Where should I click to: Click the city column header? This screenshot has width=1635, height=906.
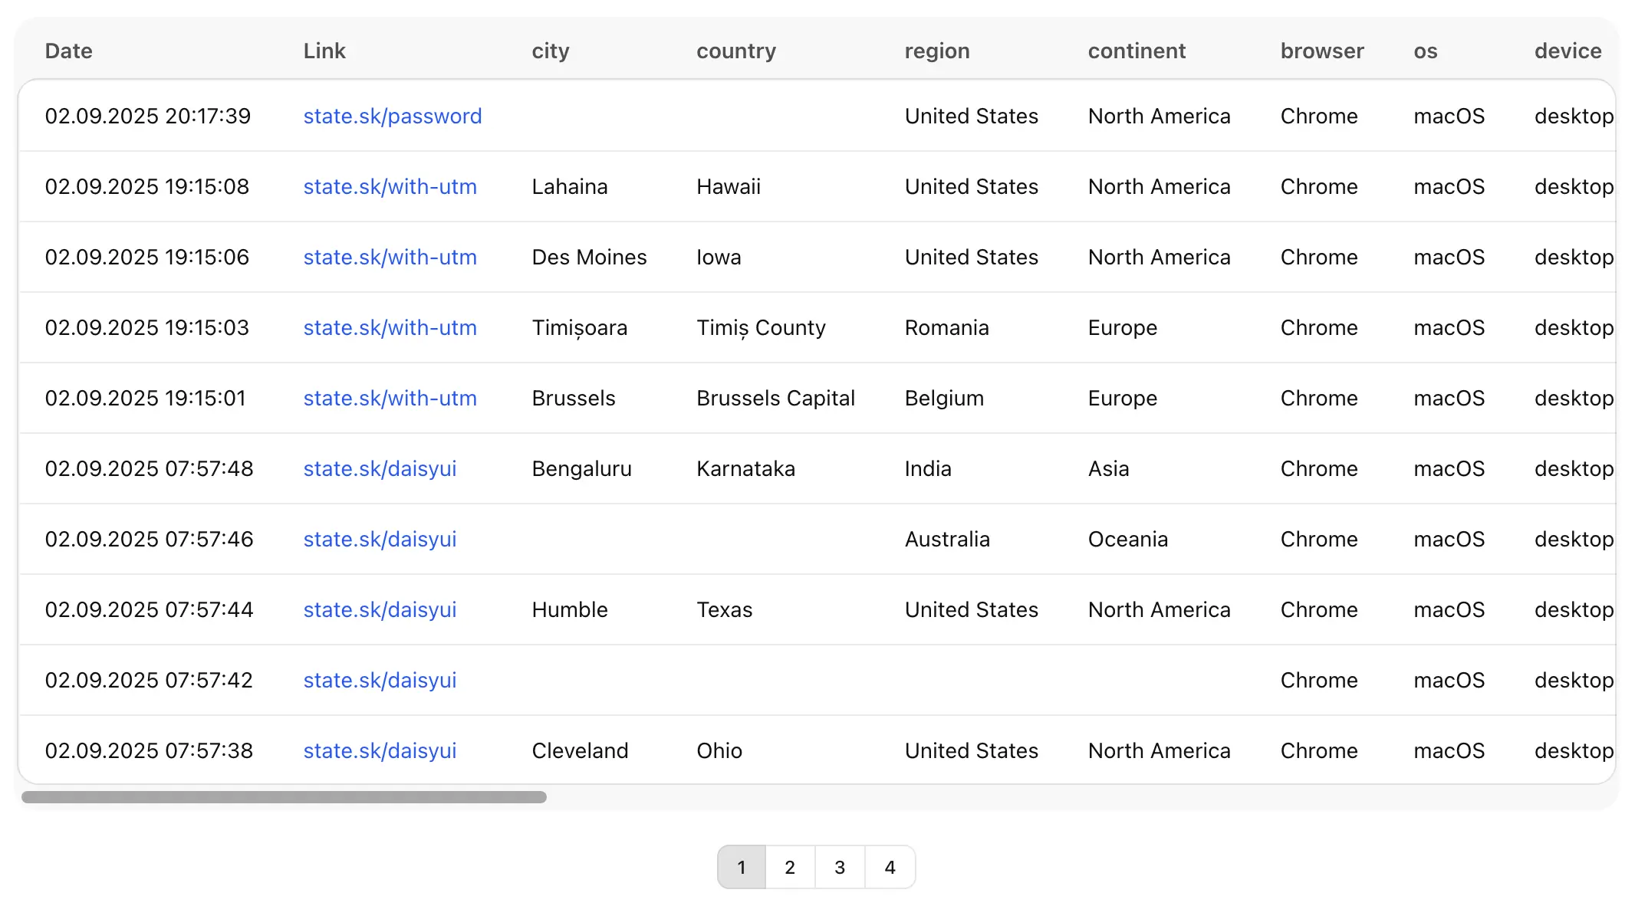[x=551, y=51]
